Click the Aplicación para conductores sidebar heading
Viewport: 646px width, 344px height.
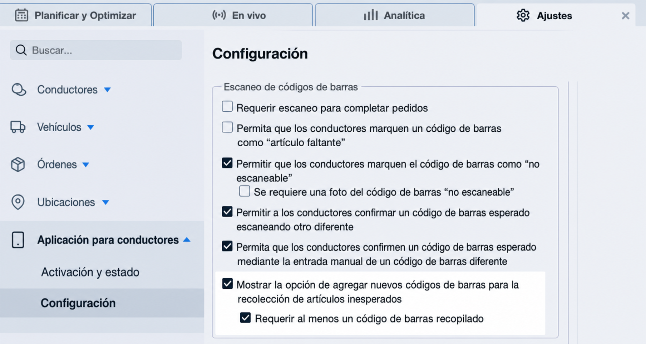click(108, 240)
